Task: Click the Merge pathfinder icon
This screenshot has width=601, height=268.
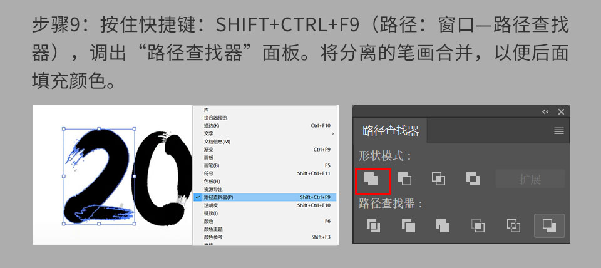Action: point(443,225)
